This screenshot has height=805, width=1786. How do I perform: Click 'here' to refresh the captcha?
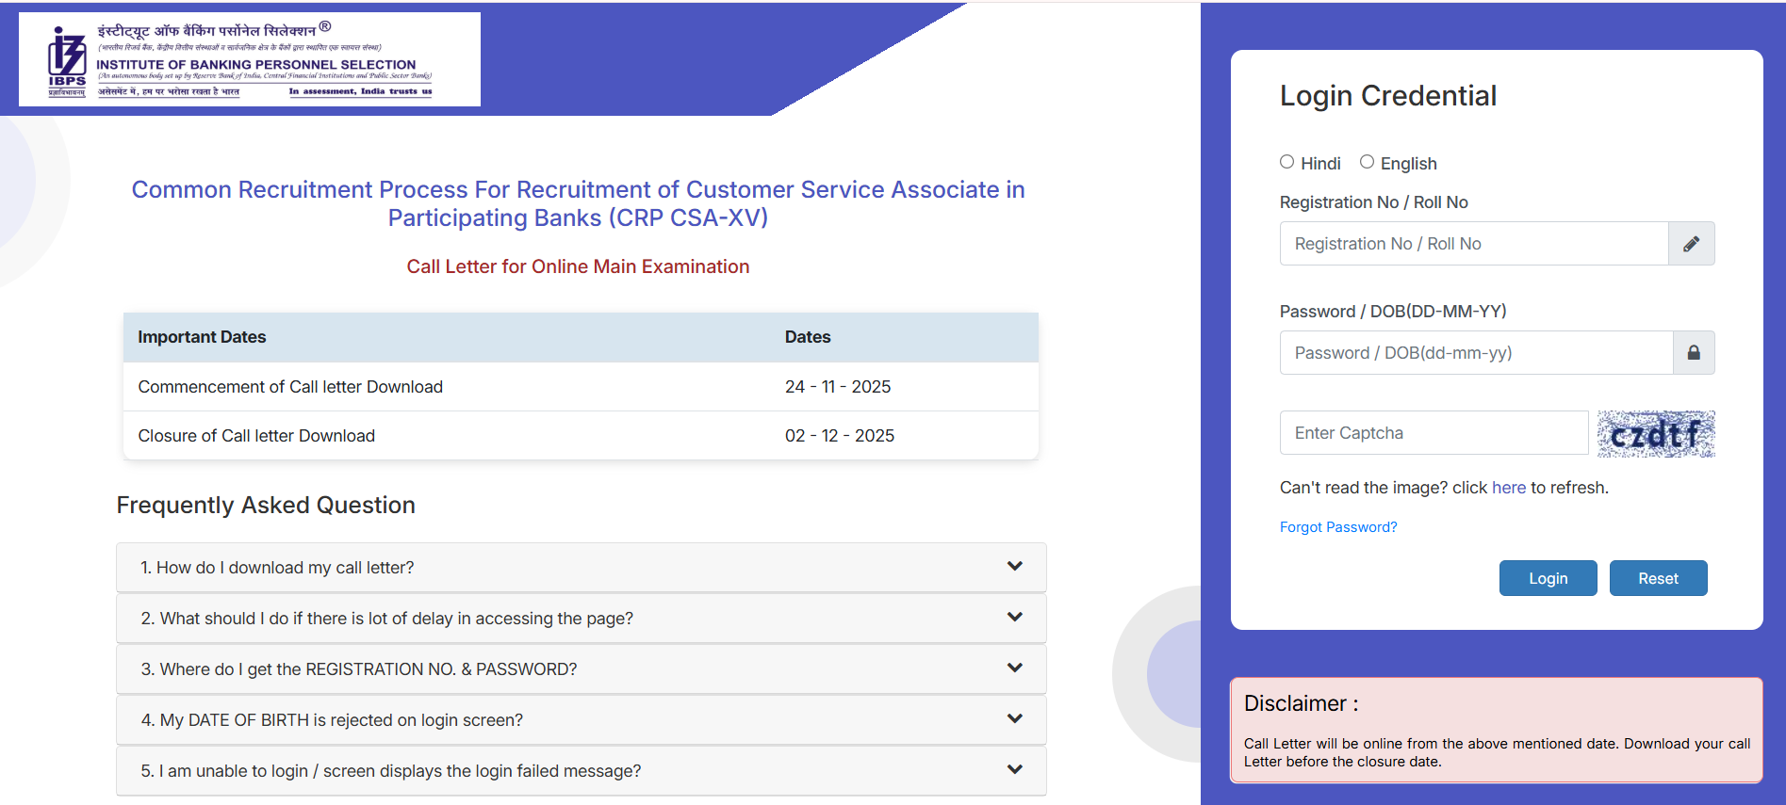[x=1508, y=488]
